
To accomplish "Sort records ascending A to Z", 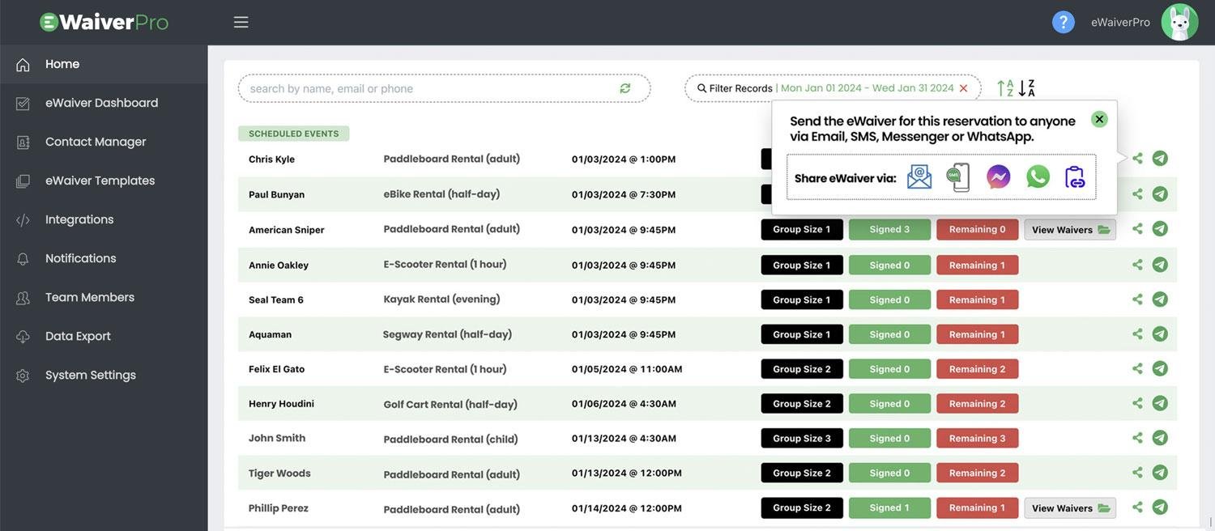I will tap(1005, 88).
